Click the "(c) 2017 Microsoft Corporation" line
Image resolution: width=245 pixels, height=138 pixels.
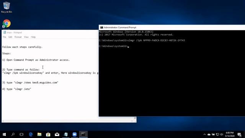pyautogui.click(x=136, y=34)
